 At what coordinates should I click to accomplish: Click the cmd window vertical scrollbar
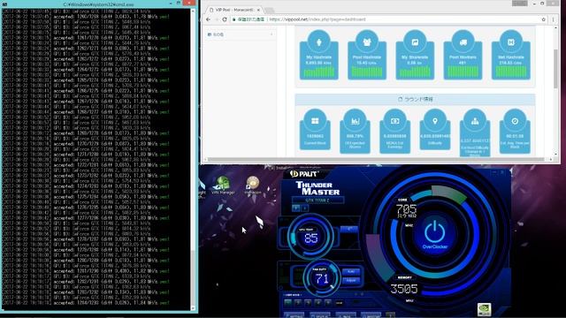click(x=193, y=159)
